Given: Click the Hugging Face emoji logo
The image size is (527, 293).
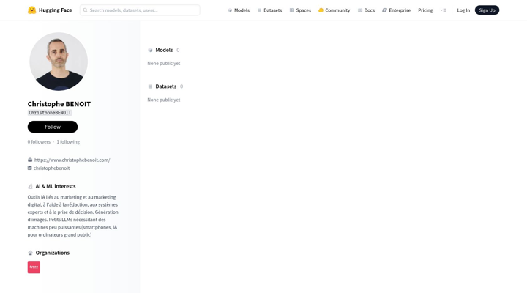Looking at the screenshot, I should pos(32,10).
